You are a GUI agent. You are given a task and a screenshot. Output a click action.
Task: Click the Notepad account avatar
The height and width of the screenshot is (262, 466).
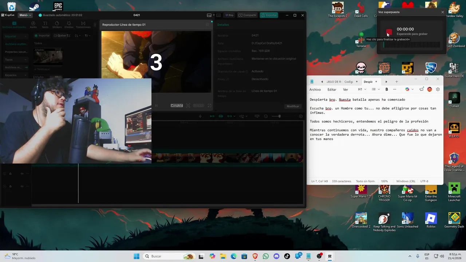tap(430, 89)
